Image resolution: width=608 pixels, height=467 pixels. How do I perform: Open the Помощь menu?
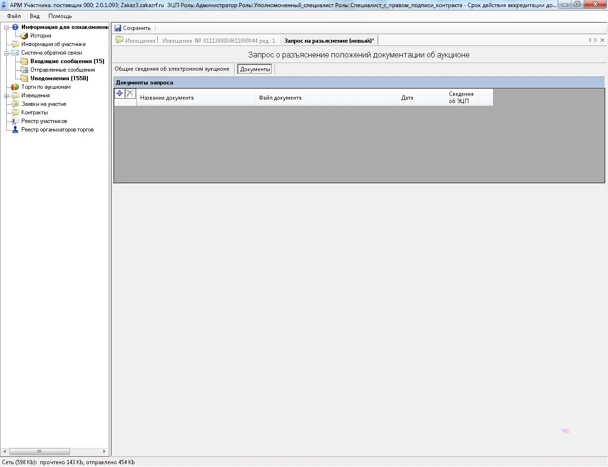(x=60, y=16)
